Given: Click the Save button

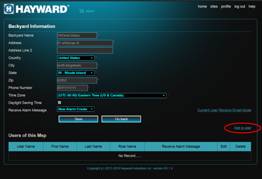Looking at the screenshot, I should (x=78, y=119).
